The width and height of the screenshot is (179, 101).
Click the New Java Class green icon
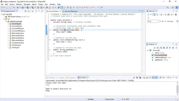pos(41,8)
